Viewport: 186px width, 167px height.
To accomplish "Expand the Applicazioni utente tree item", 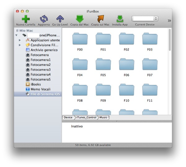I will click(x=20, y=40).
